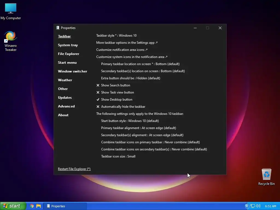The image size is (280, 210).
Task: Toggle Show Task view button option
Action: coord(115,92)
